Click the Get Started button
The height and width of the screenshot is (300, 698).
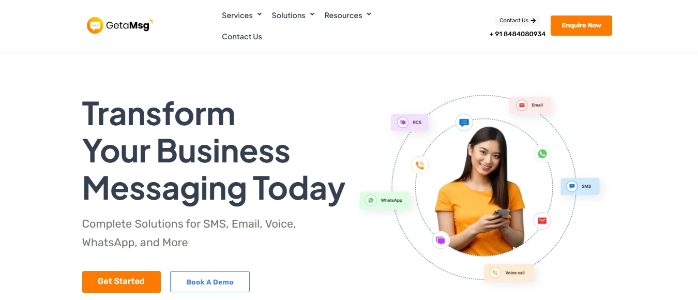122,281
